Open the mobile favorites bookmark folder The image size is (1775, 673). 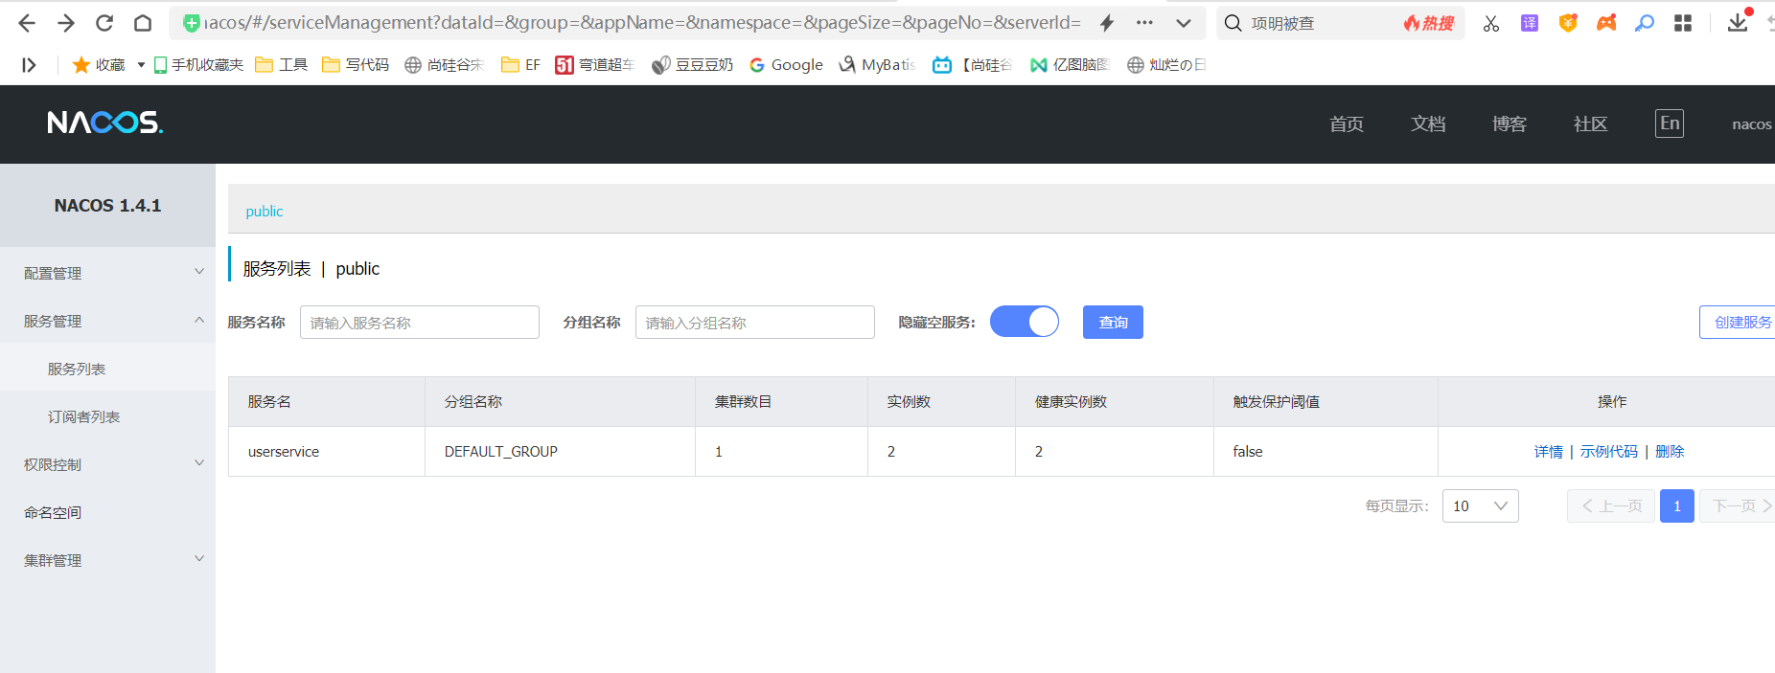198,64
